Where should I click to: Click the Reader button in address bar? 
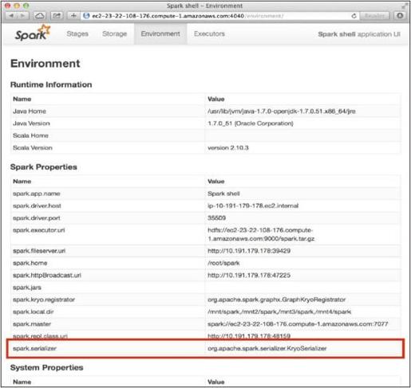[374, 16]
